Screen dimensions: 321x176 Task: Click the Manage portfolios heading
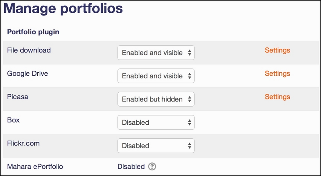(x=63, y=8)
